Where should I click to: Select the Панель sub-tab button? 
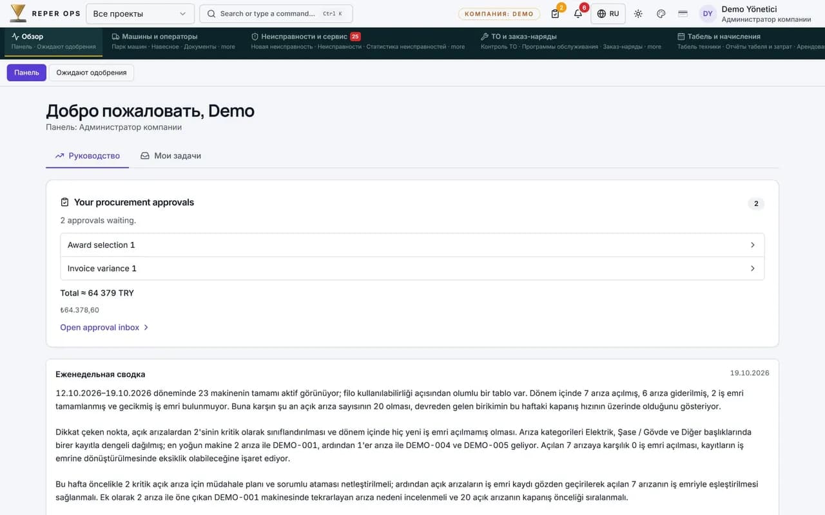point(26,73)
